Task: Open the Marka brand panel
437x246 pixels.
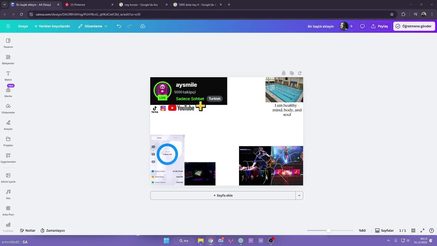Action: pos(8,92)
